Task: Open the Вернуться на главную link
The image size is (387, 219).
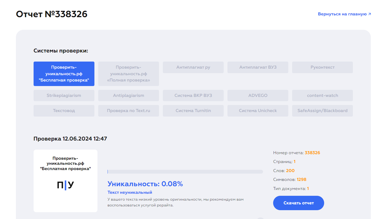Action: pyautogui.click(x=344, y=14)
